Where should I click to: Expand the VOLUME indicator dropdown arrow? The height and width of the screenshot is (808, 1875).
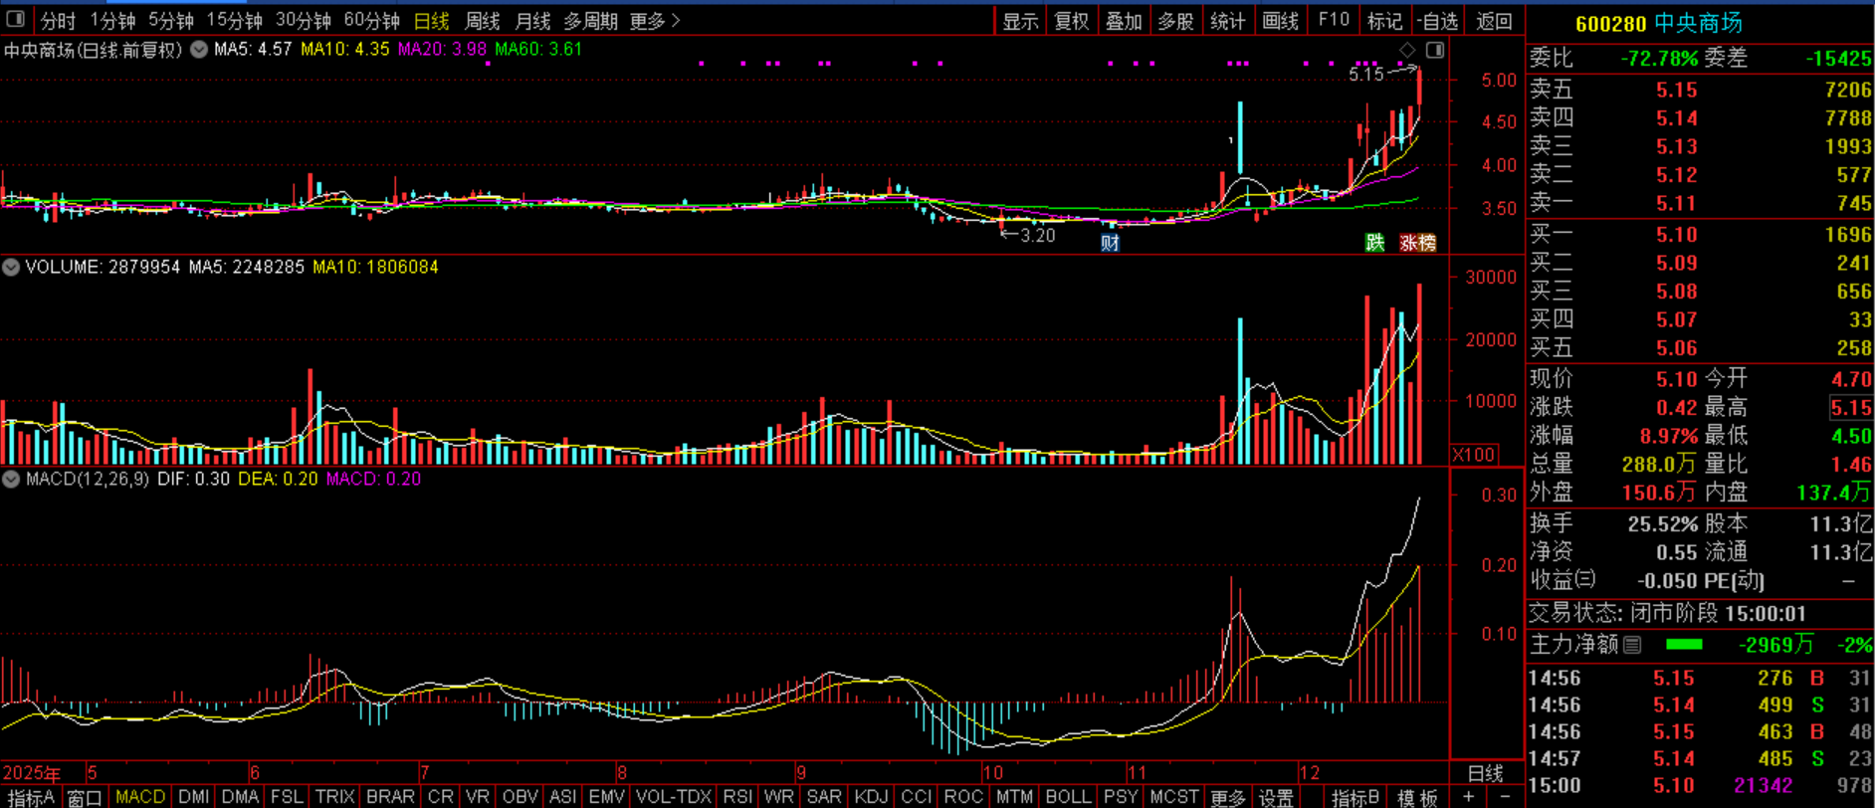pyautogui.click(x=11, y=267)
